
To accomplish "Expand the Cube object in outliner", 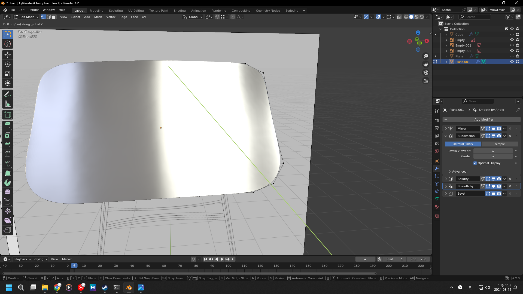I will [446, 35].
